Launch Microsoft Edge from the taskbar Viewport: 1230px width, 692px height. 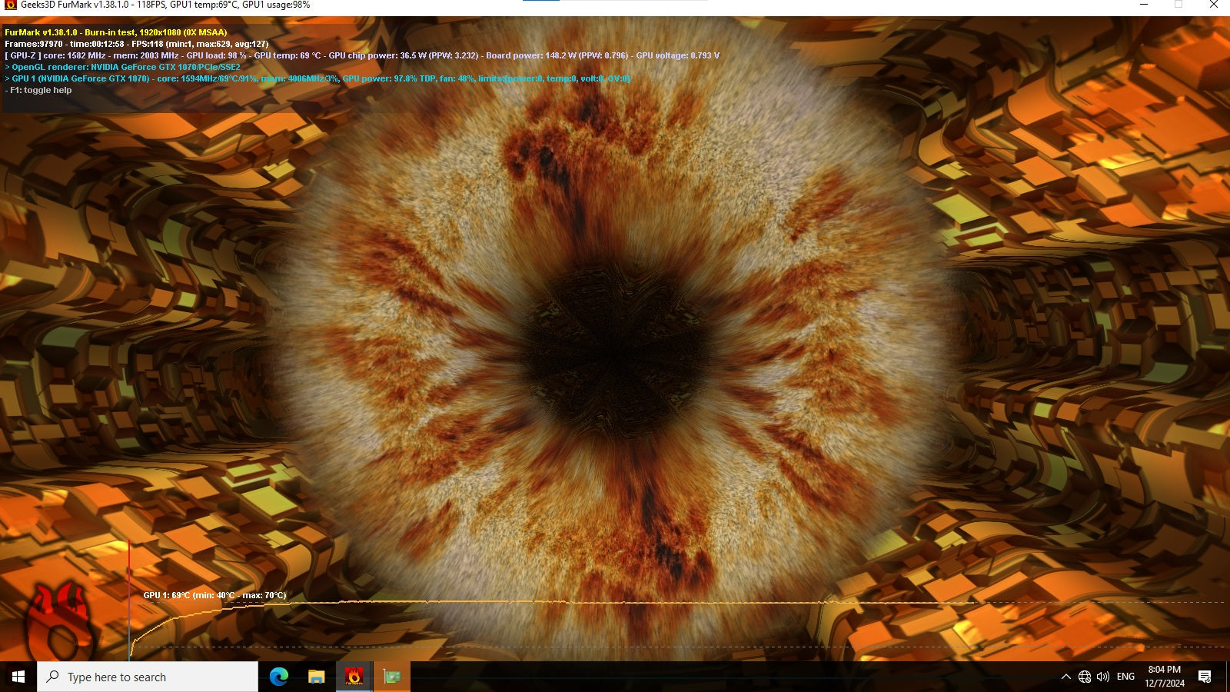[x=278, y=677]
